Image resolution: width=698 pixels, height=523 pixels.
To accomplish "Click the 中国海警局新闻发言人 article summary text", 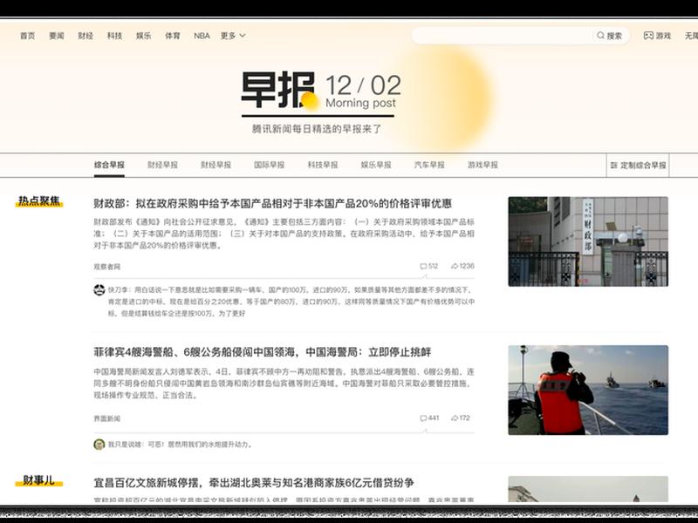I will tap(284, 384).
